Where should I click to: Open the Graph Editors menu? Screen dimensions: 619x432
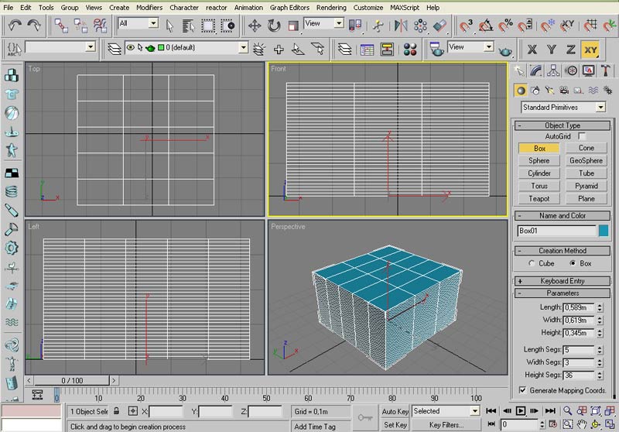click(x=289, y=8)
